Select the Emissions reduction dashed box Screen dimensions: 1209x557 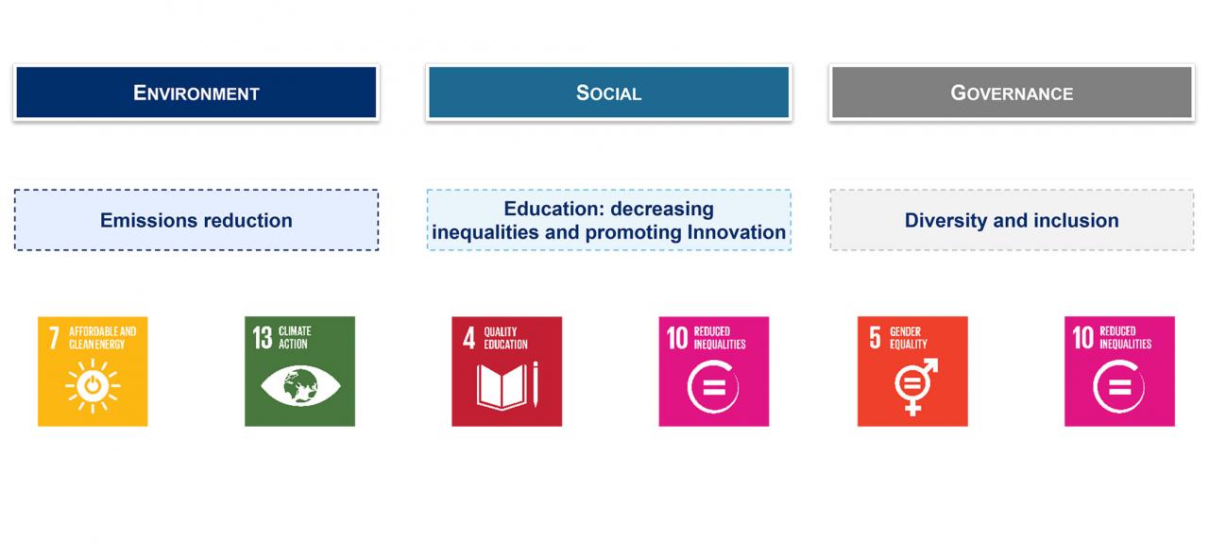[x=196, y=220]
